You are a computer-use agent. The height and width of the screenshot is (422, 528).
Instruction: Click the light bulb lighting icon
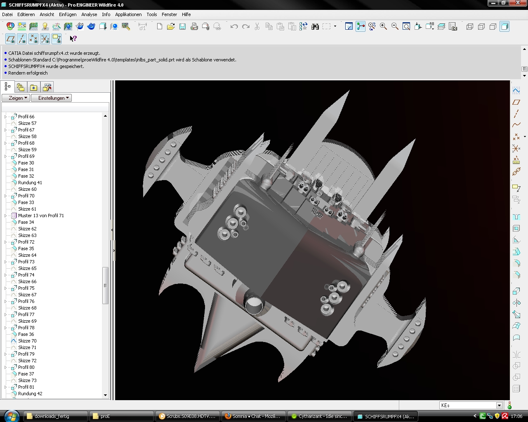[x=45, y=26]
